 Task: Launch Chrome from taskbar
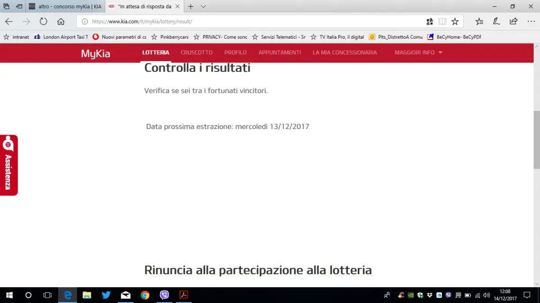tap(145, 295)
